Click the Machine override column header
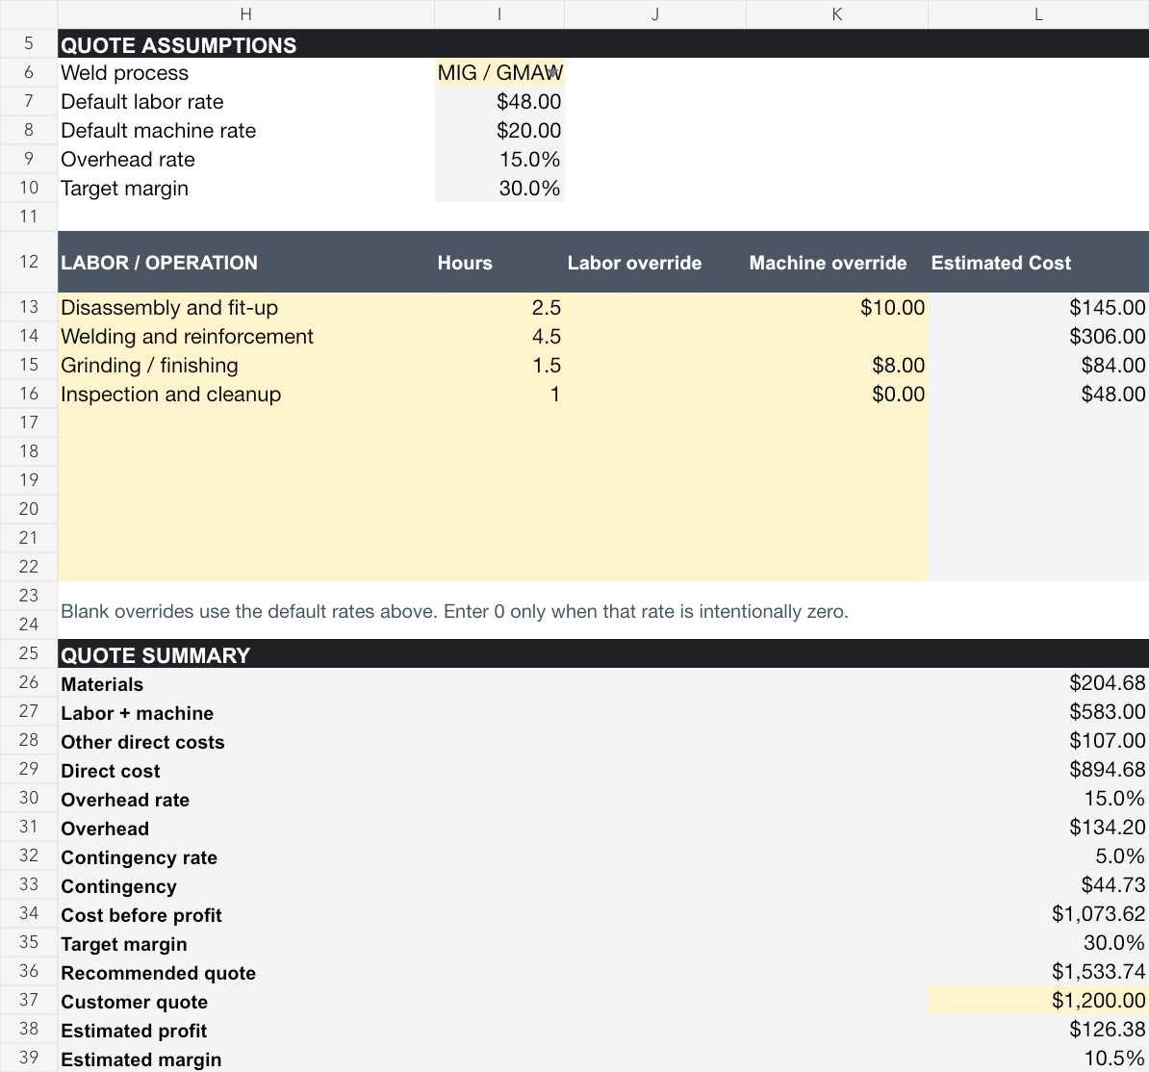 837,263
